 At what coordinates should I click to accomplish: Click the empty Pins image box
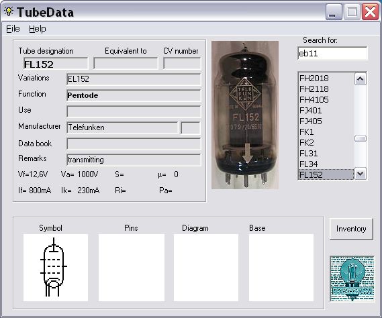point(132,268)
